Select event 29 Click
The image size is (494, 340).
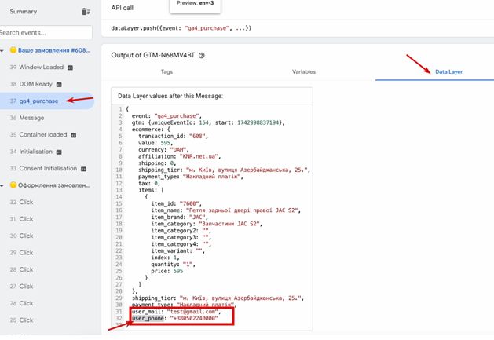click(21, 253)
